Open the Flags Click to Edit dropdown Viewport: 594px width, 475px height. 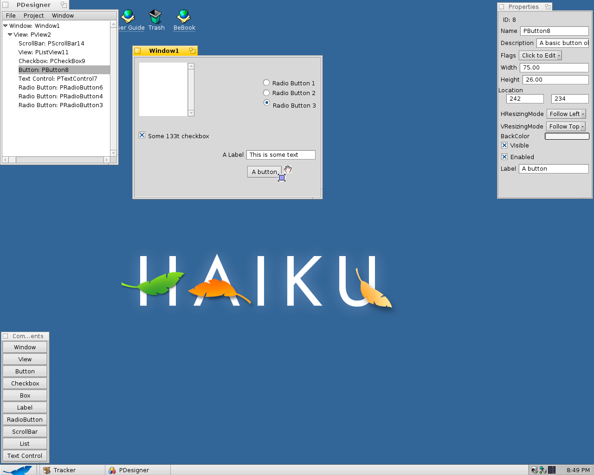click(540, 55)
